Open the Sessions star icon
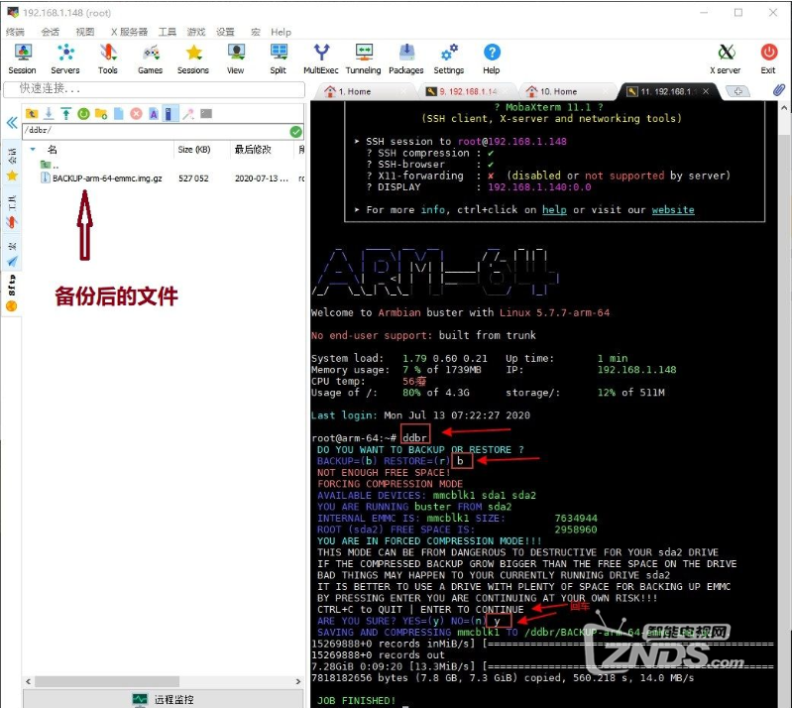The height and width of the screenshot is (708, 792). [193, 59]
